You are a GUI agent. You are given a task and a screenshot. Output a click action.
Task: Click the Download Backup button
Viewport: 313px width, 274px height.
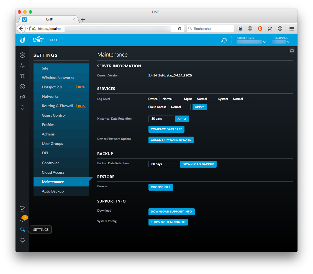(x=198, y=164)
